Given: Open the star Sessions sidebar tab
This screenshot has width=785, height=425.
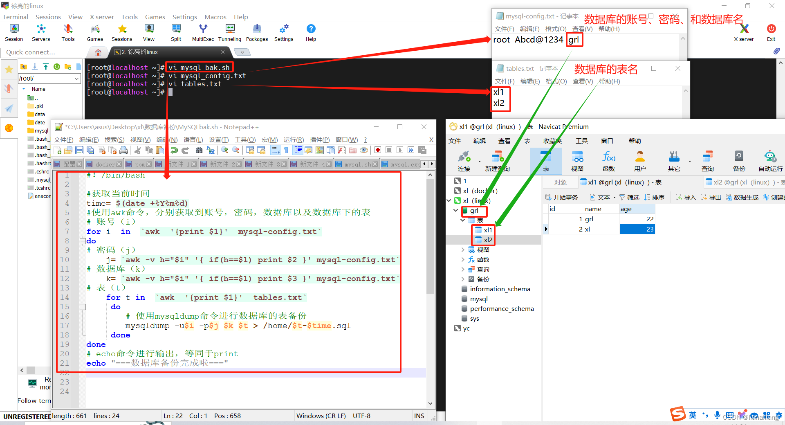Looking at the screenshot, I should click(x=9, y=69).
